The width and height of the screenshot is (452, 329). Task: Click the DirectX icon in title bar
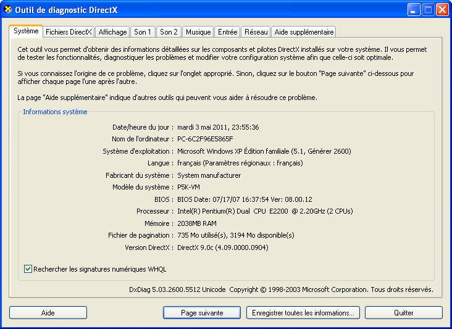pos(8,9)
